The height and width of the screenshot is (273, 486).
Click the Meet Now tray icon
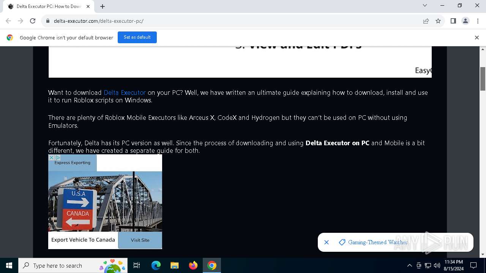tap(419, 265)
